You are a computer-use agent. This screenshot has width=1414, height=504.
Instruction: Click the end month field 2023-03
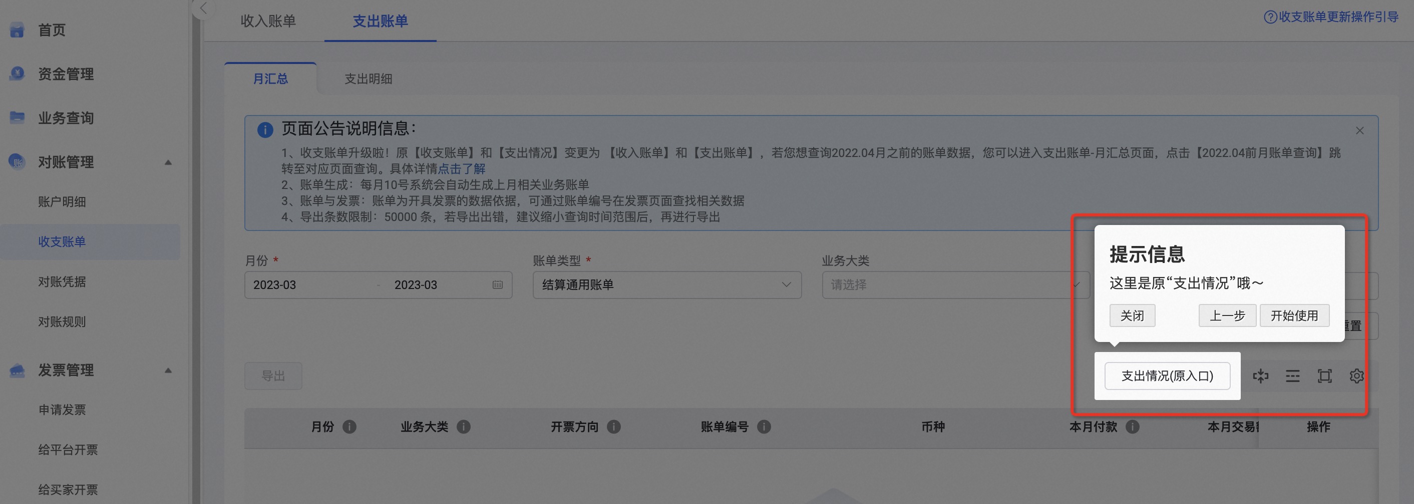416,284
